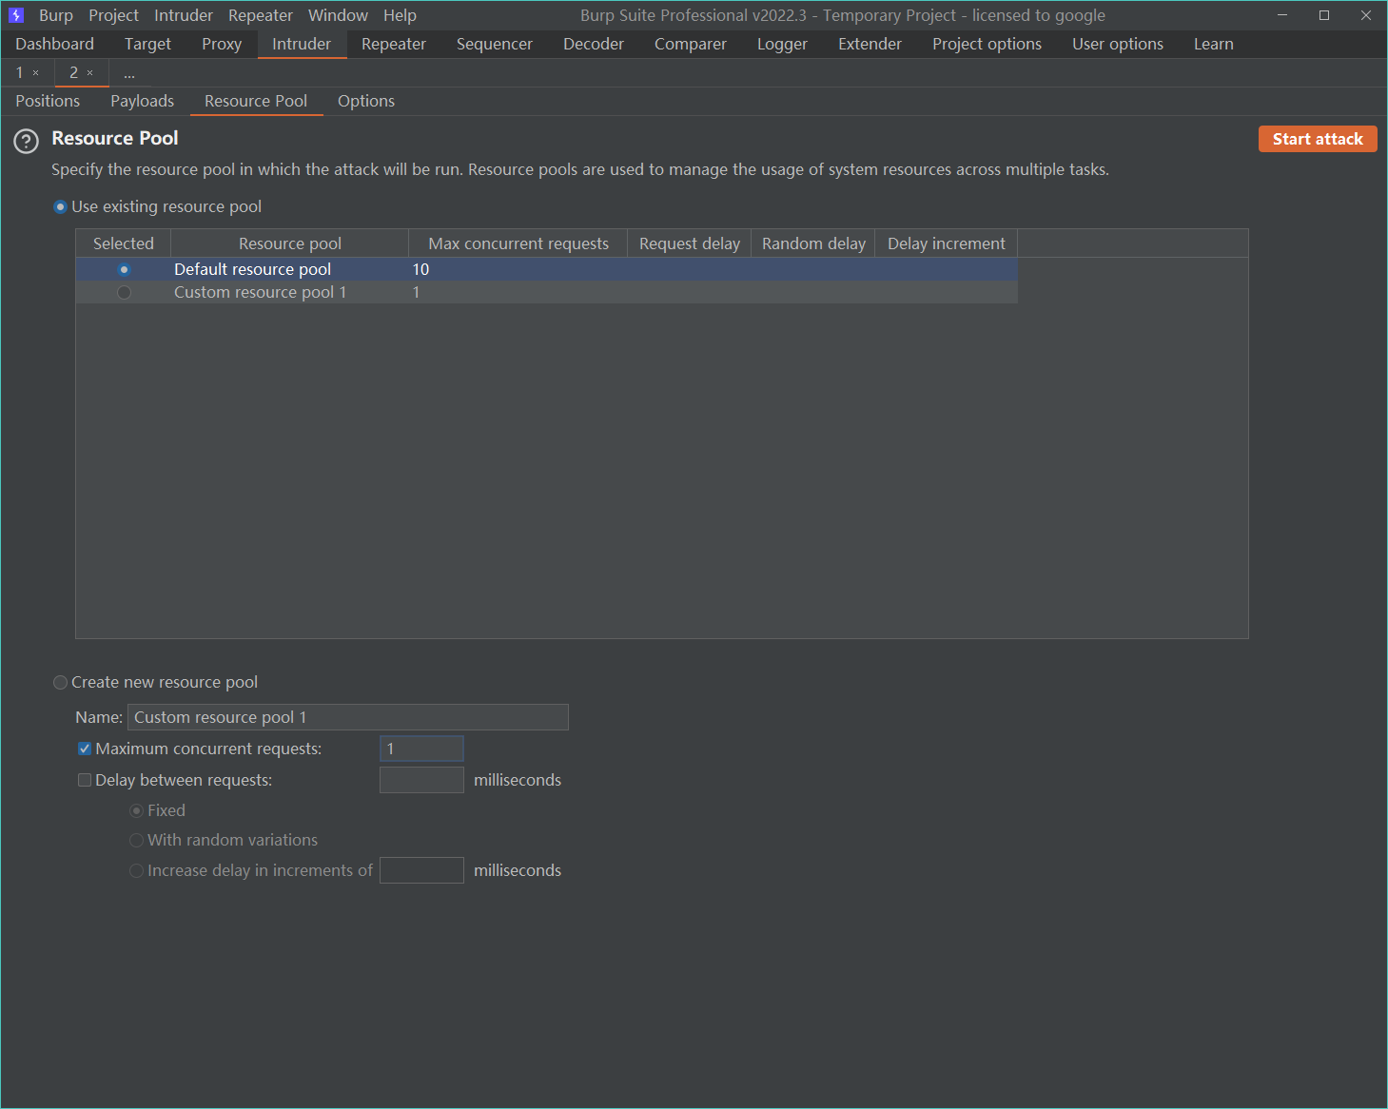
Task: Maximize the Burp Suite window
Action: point(1323,15)
